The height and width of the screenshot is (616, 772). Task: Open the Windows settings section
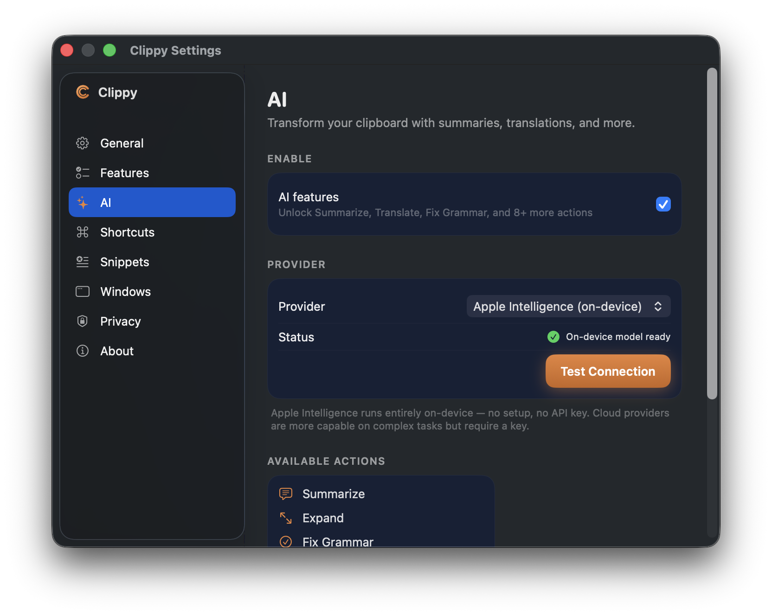152,291
